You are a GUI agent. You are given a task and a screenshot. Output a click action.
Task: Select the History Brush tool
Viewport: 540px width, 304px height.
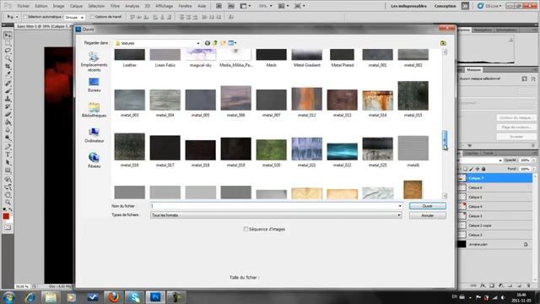pos(8,106)
